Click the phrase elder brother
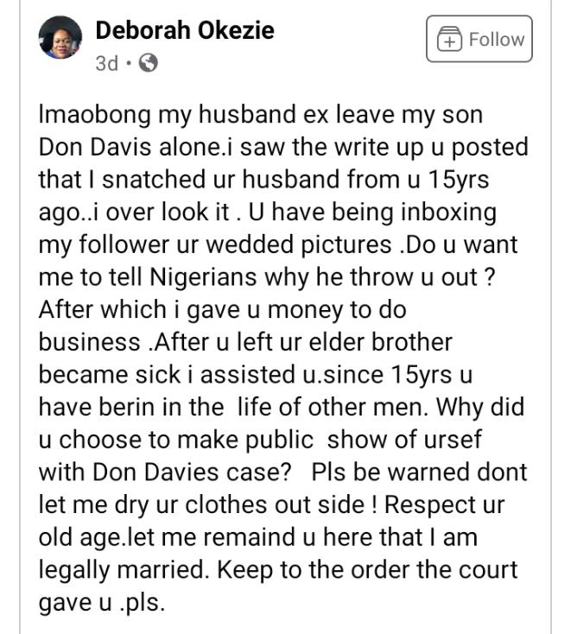Screen dimensions: 571x634 click(381, 342)
